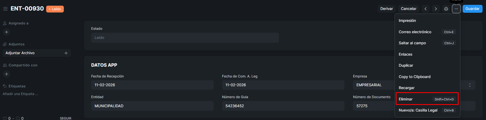Click SEGUIR to follow the document
Viewport: 486px width, 120px height.
pos(66,118)
